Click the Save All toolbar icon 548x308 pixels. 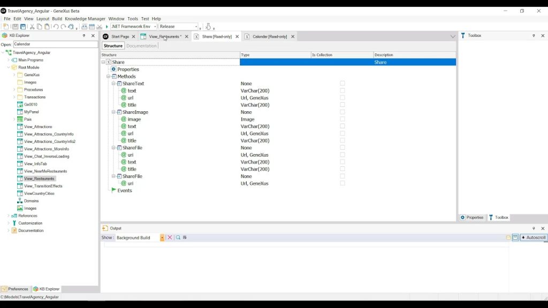click(x=22, y=27)
